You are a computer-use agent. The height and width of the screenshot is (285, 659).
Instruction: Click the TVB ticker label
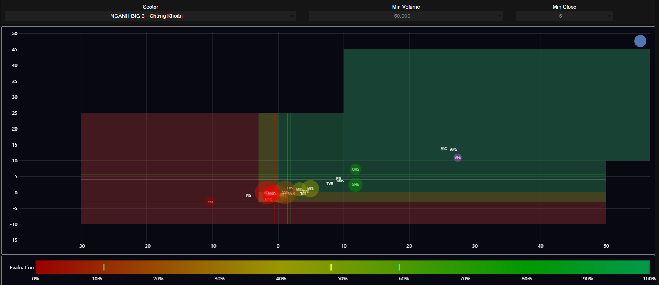(x=330, y=184)
